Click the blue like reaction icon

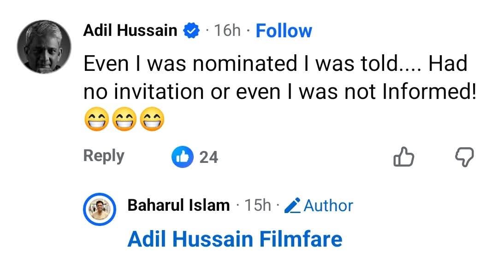point(183,156)
